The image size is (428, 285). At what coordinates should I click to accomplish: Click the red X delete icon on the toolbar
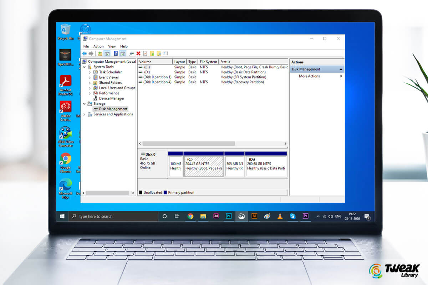pyautogui.click(x=138, y=53)
